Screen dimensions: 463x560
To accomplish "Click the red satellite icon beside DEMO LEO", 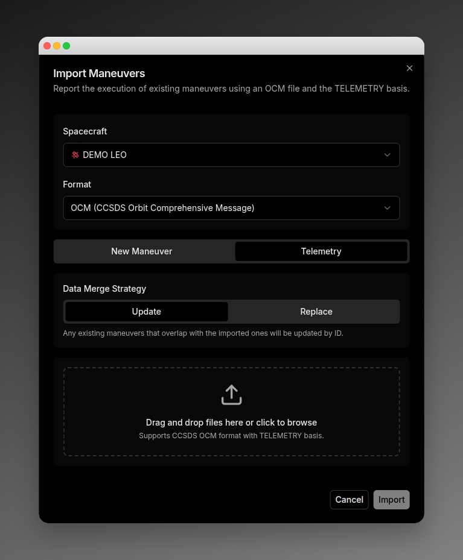I will [x=75, y=155].
